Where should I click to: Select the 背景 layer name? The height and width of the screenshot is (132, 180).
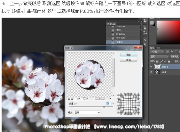[x=164, y=72]
